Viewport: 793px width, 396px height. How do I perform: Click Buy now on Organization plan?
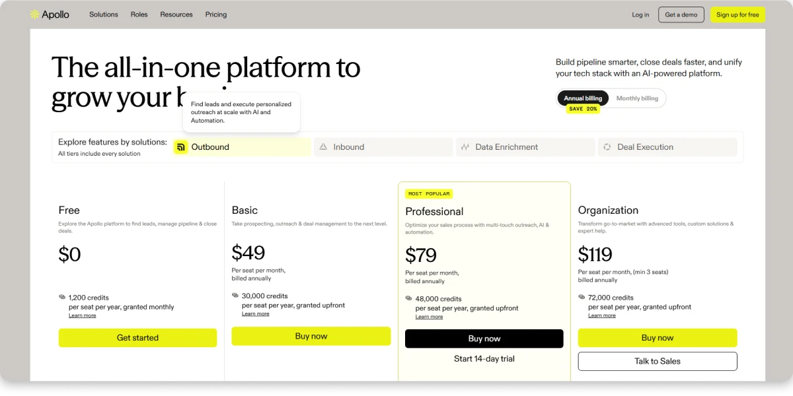coord(658,337)
